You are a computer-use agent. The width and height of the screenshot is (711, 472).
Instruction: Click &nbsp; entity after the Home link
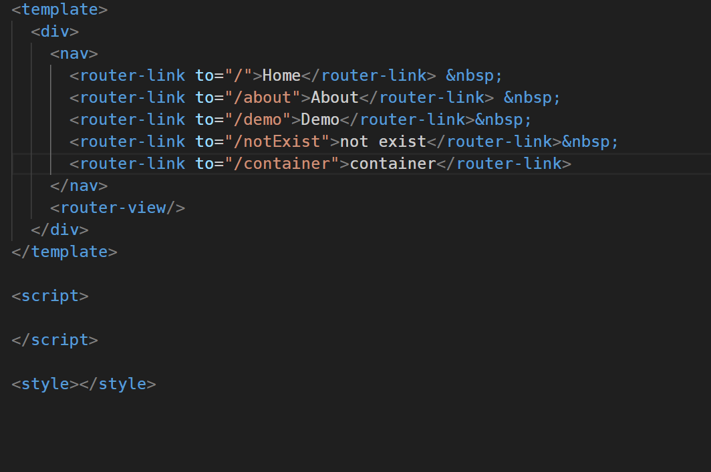tap(474, 75)
